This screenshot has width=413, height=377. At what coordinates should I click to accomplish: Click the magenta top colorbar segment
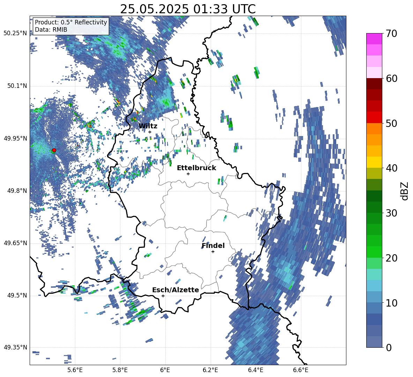tap(374, 39)
